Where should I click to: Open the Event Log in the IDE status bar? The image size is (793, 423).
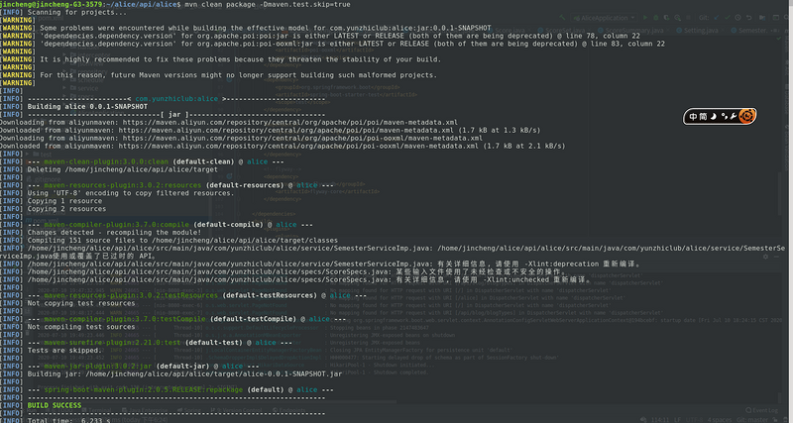pyautogui.click(x=761, y=410)
